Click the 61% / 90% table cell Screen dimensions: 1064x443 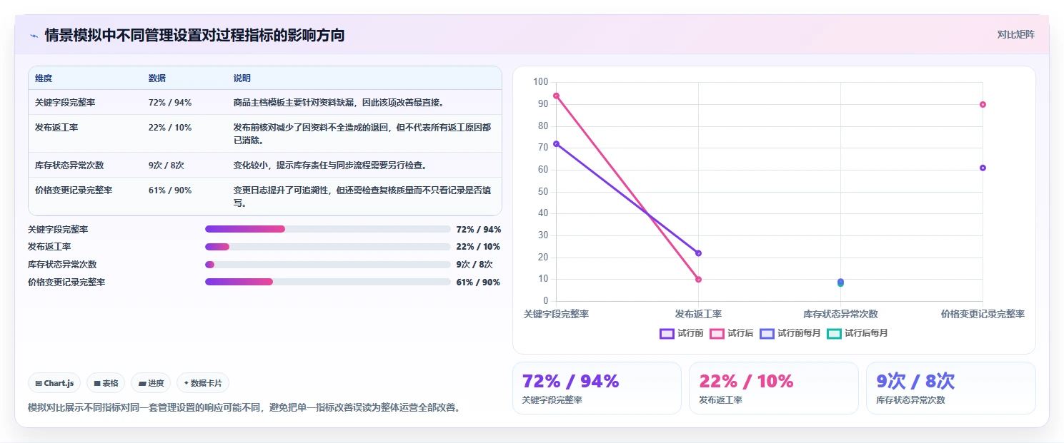170,190
